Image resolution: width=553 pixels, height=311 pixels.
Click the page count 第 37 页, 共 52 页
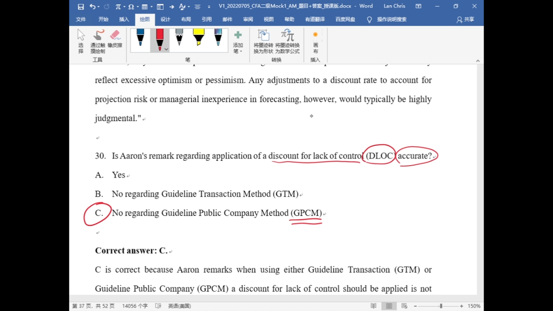coord(94,306)
